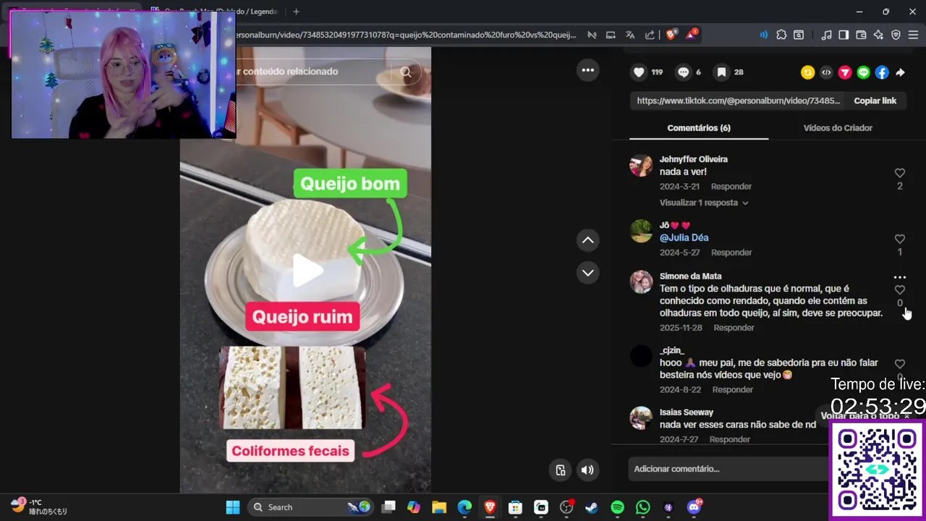Like _cjzin_'s comment heart

click(900, 364)
